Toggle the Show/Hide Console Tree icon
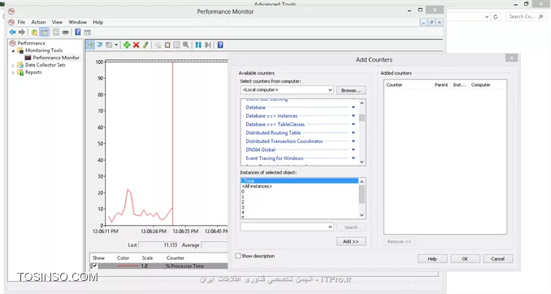 [x=44, y=32]
